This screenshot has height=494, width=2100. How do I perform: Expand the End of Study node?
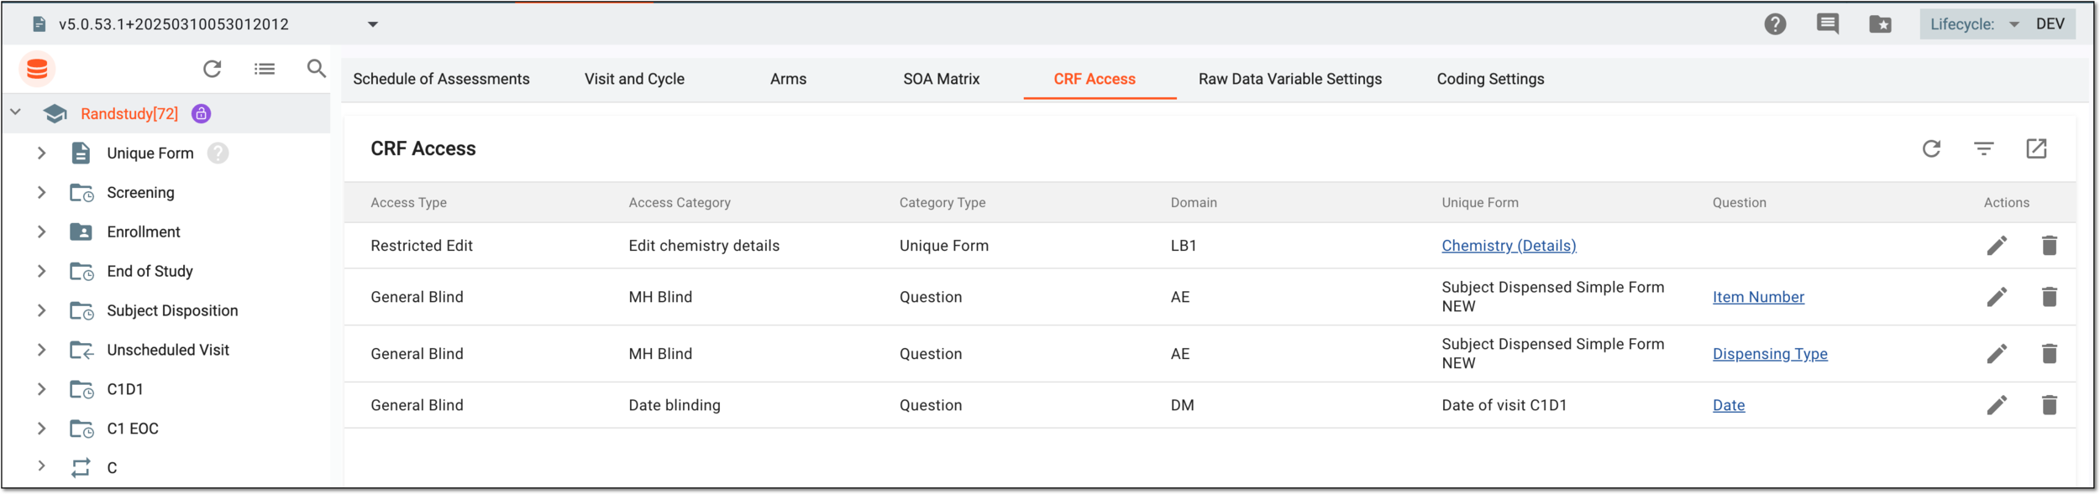click(x=41, y=272)
